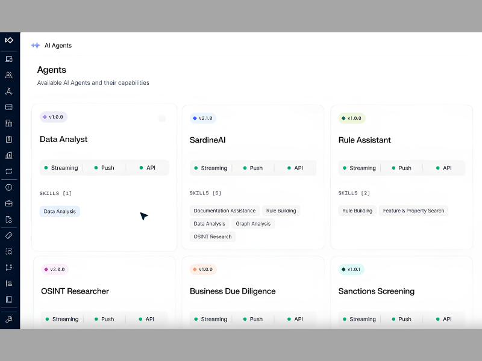Click the AI Agents breadcrumb title

pyautogui.click(x=58, y=46)
